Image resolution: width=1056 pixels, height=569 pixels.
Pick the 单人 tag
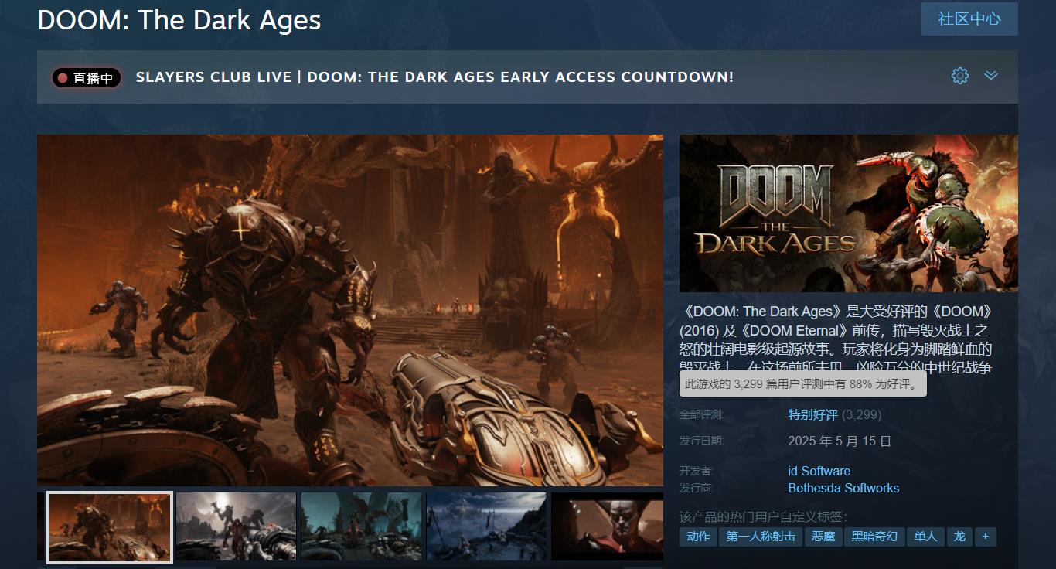925,537
